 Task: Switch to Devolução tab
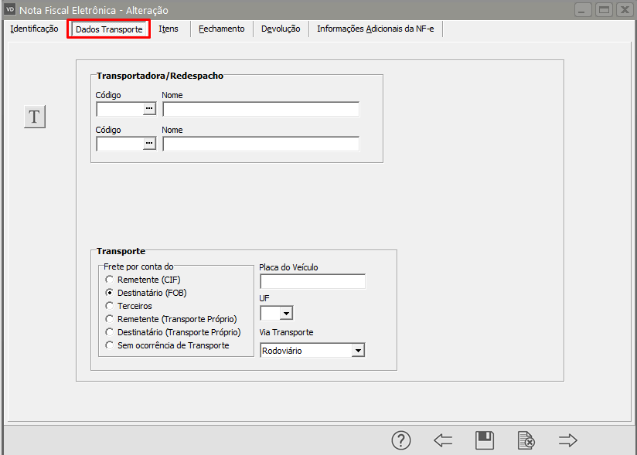tap(281, 29)
